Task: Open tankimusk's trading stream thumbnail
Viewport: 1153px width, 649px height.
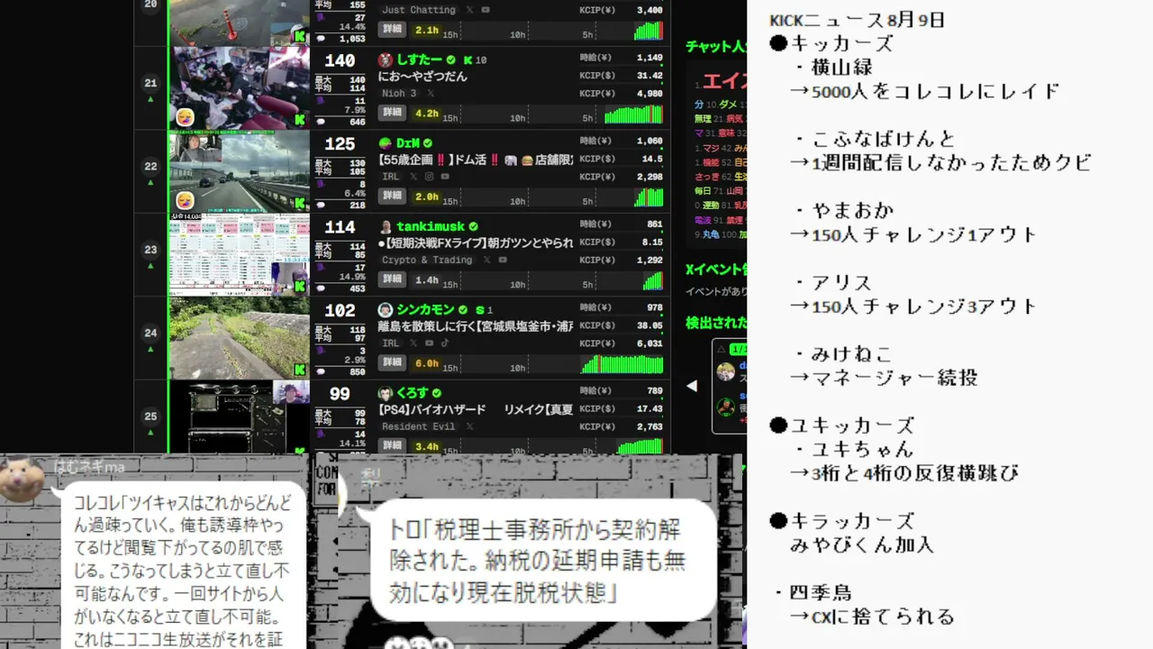Action: click(240, 255)
